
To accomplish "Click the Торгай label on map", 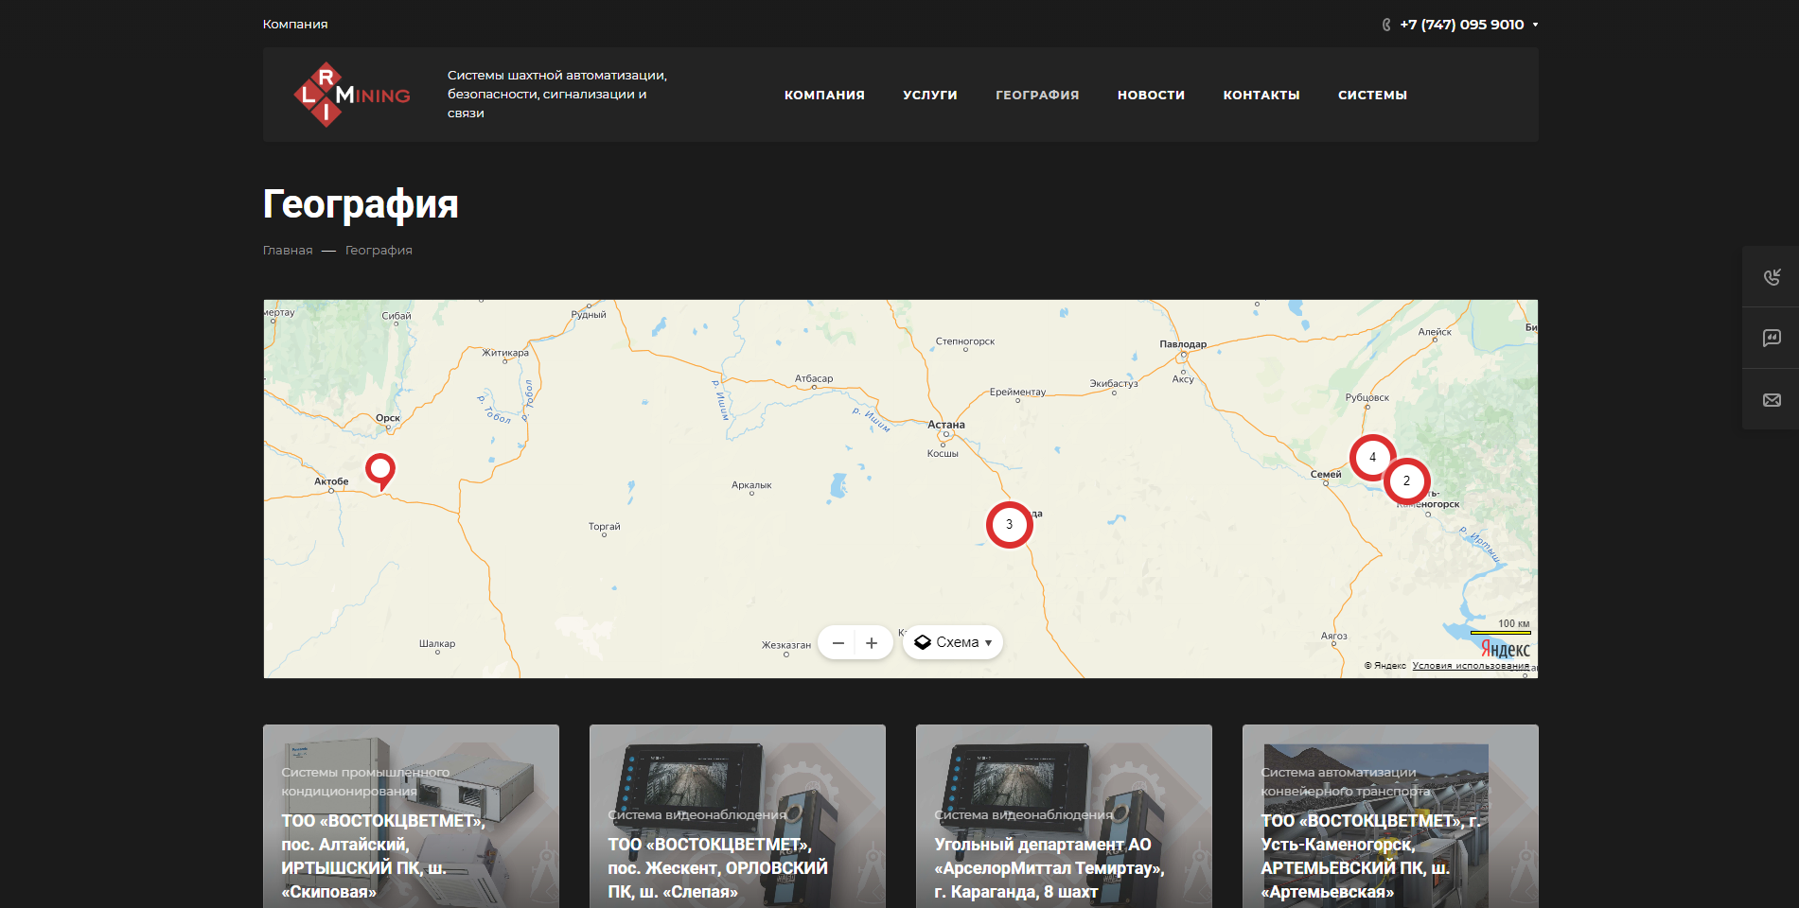I will coord(605,527).
